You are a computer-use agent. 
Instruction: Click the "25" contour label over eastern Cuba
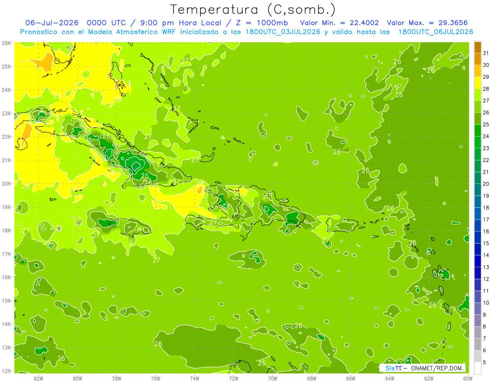(x=145, y=176)
